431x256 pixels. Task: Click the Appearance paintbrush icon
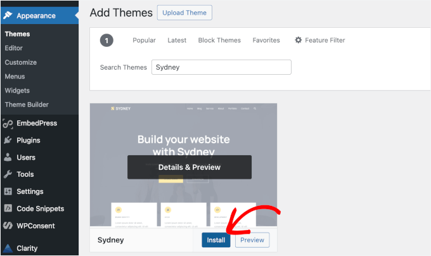click(8, 15)
